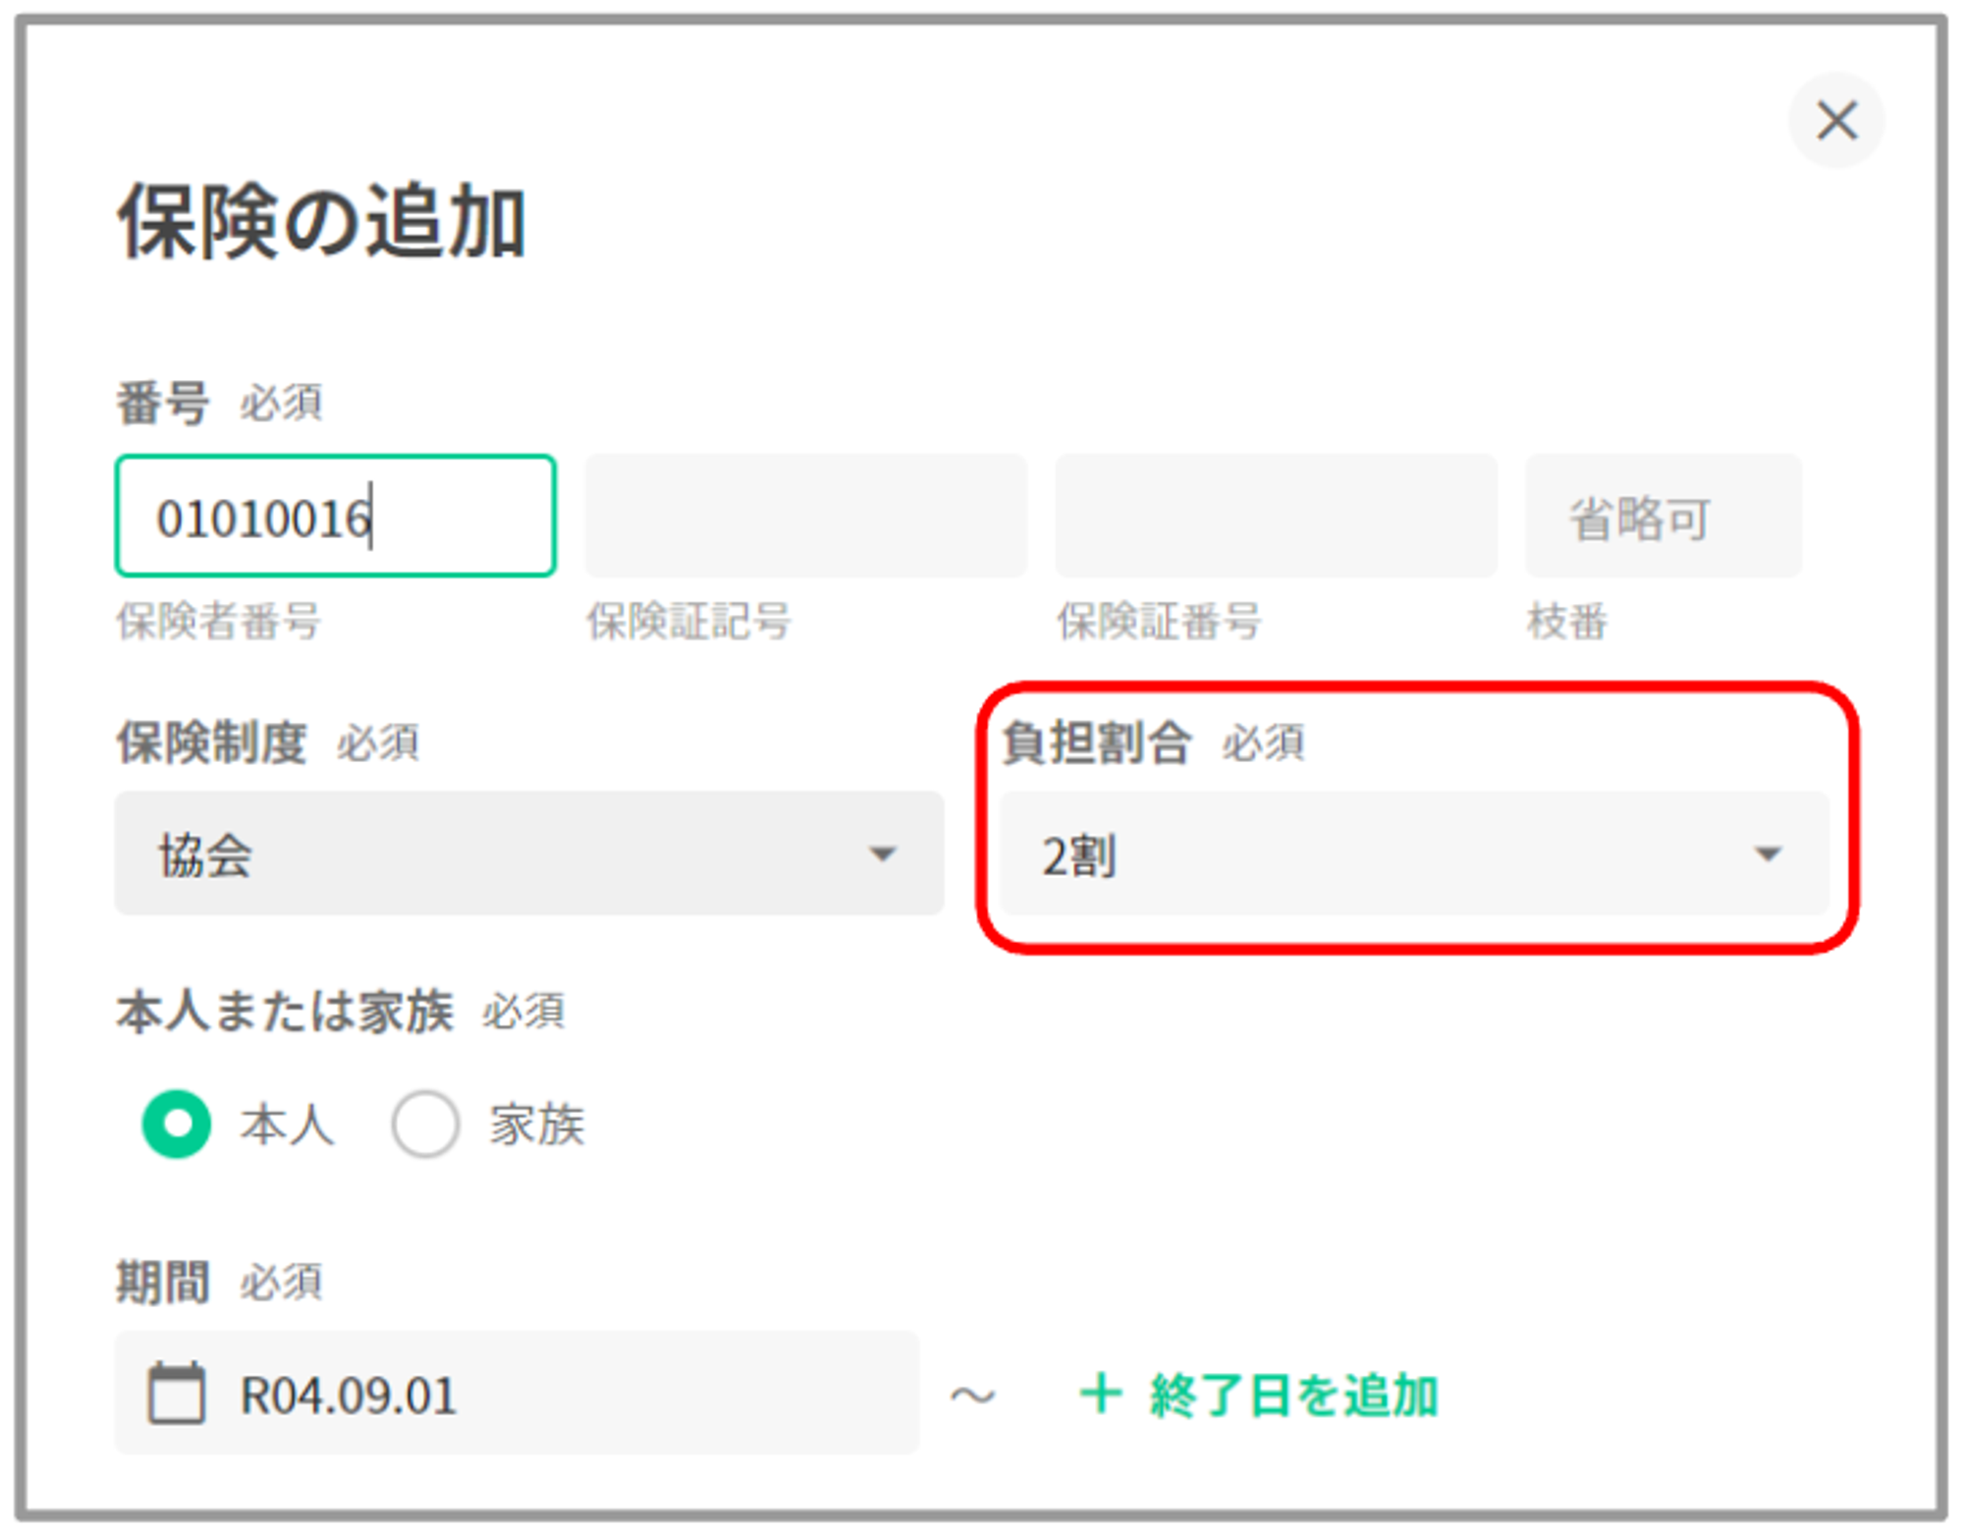
Task: Click the empty 保険証記号 input field
Action: (x=805, y=517)
